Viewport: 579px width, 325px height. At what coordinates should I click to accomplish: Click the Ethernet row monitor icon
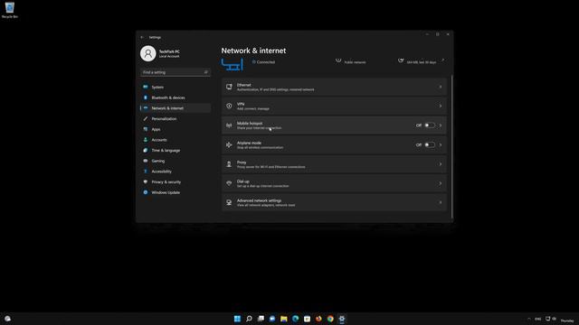click(229, 87)
